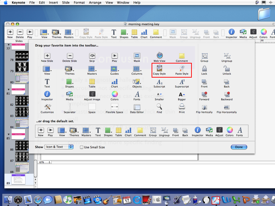Image resolution: width=275 pixels, height=206 pixels.
Task: Select the Mask item in customize sheet
Action: coord(137,56)
